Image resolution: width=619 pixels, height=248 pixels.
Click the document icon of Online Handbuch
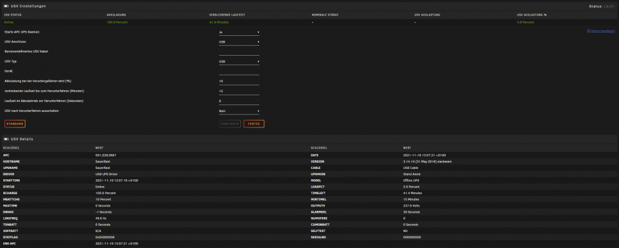coord(588,31)
